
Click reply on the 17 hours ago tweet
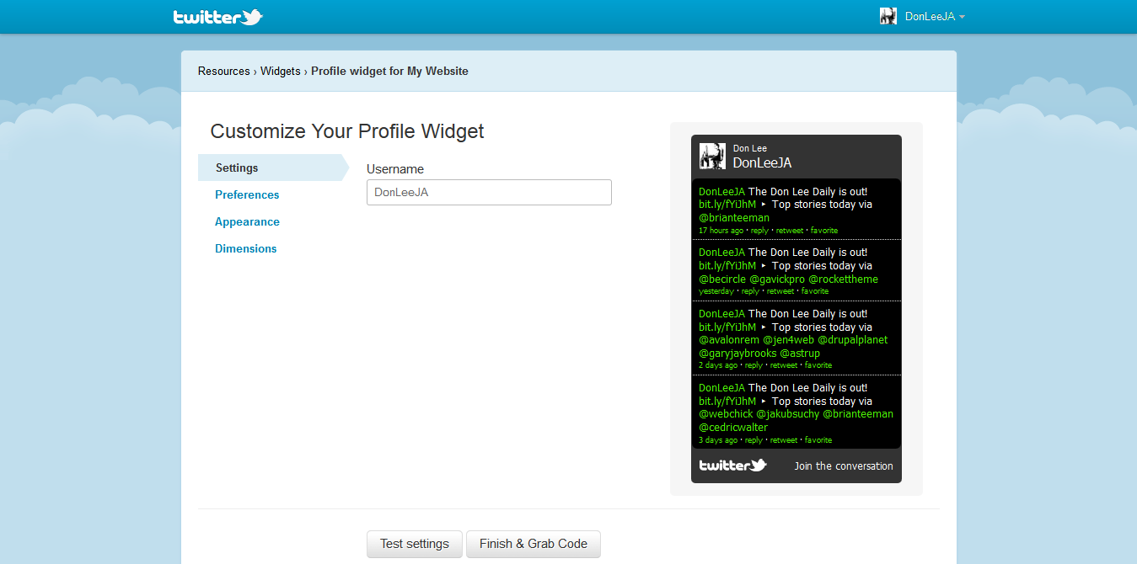(759, 231)
